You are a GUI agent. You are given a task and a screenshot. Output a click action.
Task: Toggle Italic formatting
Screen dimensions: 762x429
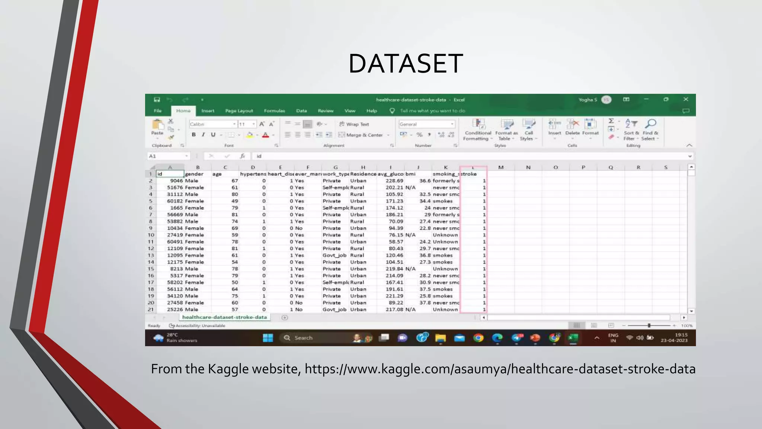coord(203,135)
